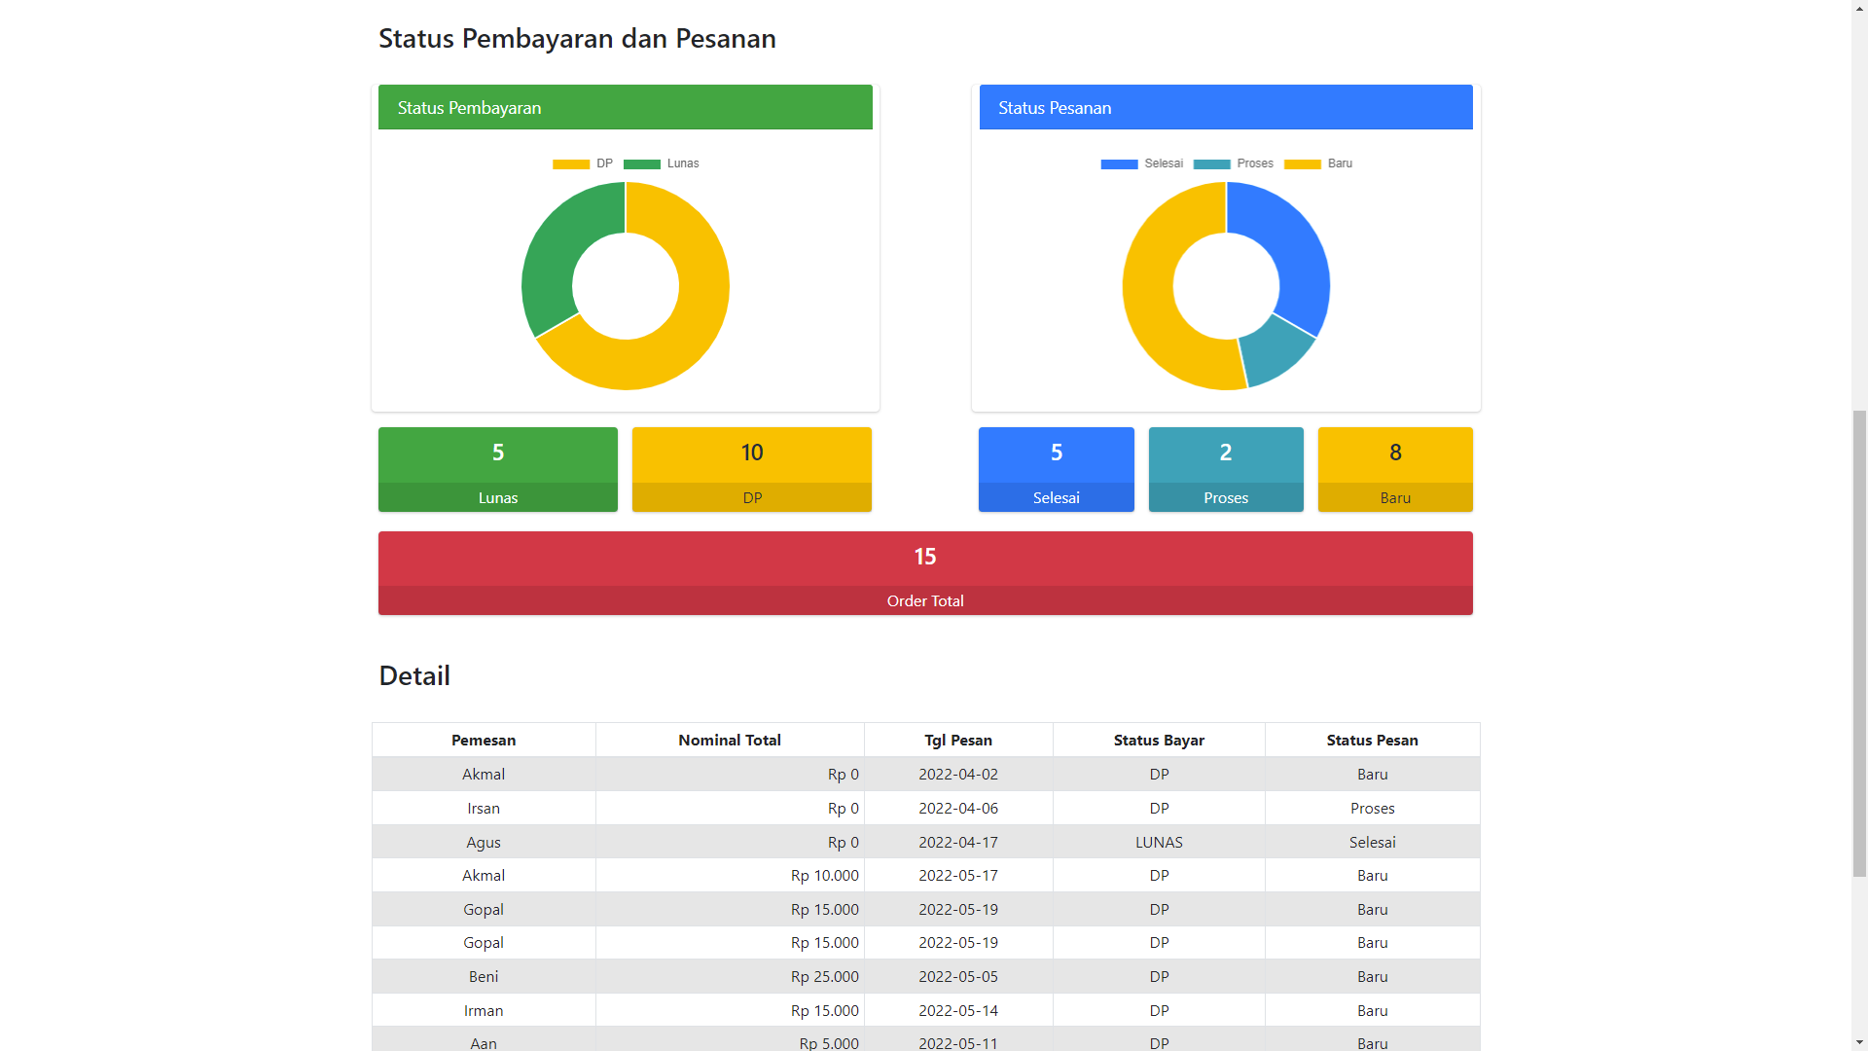Click the Selesai count card
Screen dimensions: 1868x1051
coord(1056,469)
